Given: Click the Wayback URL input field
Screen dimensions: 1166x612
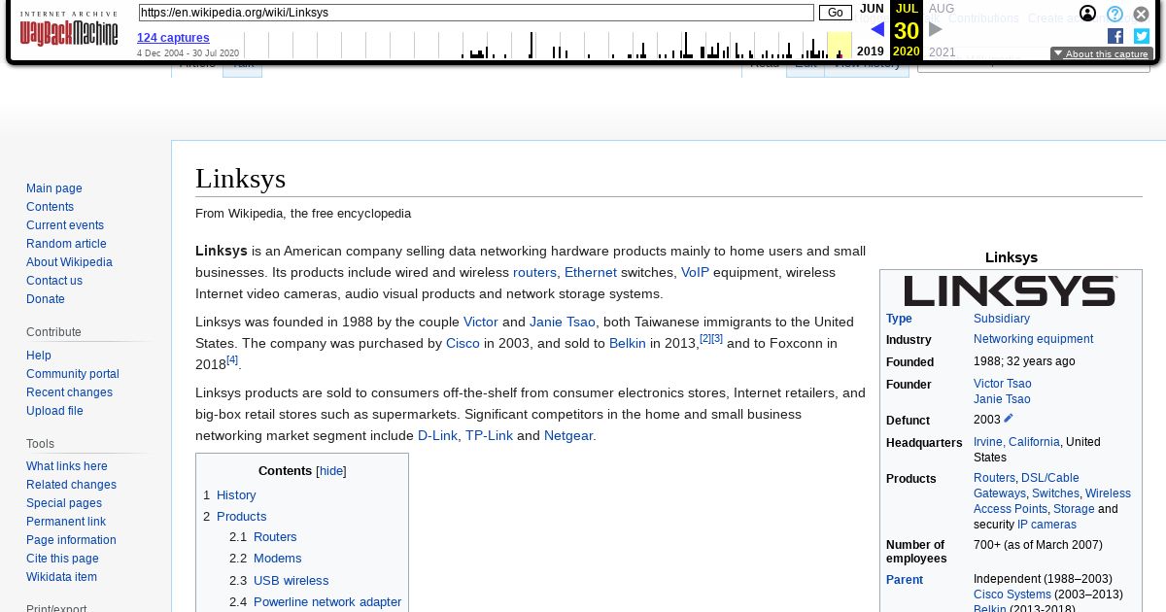Looking at the screenshot, I should tap(476, 13).
